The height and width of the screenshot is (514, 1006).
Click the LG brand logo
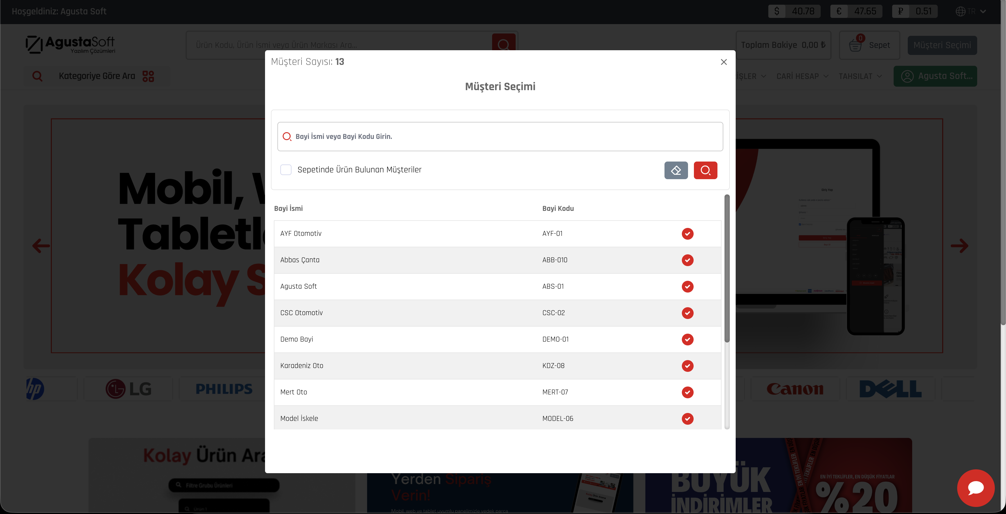pyautogui.click(x=129, y=389)
